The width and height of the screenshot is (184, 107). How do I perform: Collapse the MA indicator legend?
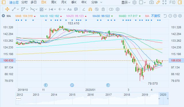(3, 16)
